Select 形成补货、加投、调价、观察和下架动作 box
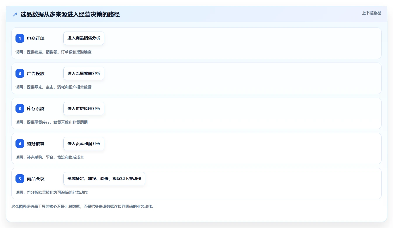Viewport: 393px width, 228px height. 104,179
